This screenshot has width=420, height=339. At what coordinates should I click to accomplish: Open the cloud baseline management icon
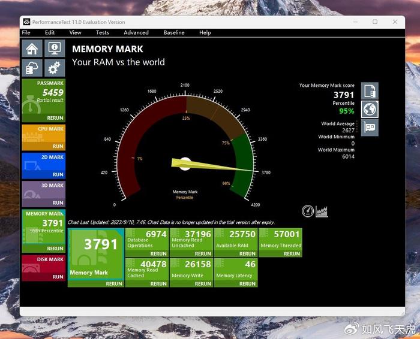(x=32, y=68)
